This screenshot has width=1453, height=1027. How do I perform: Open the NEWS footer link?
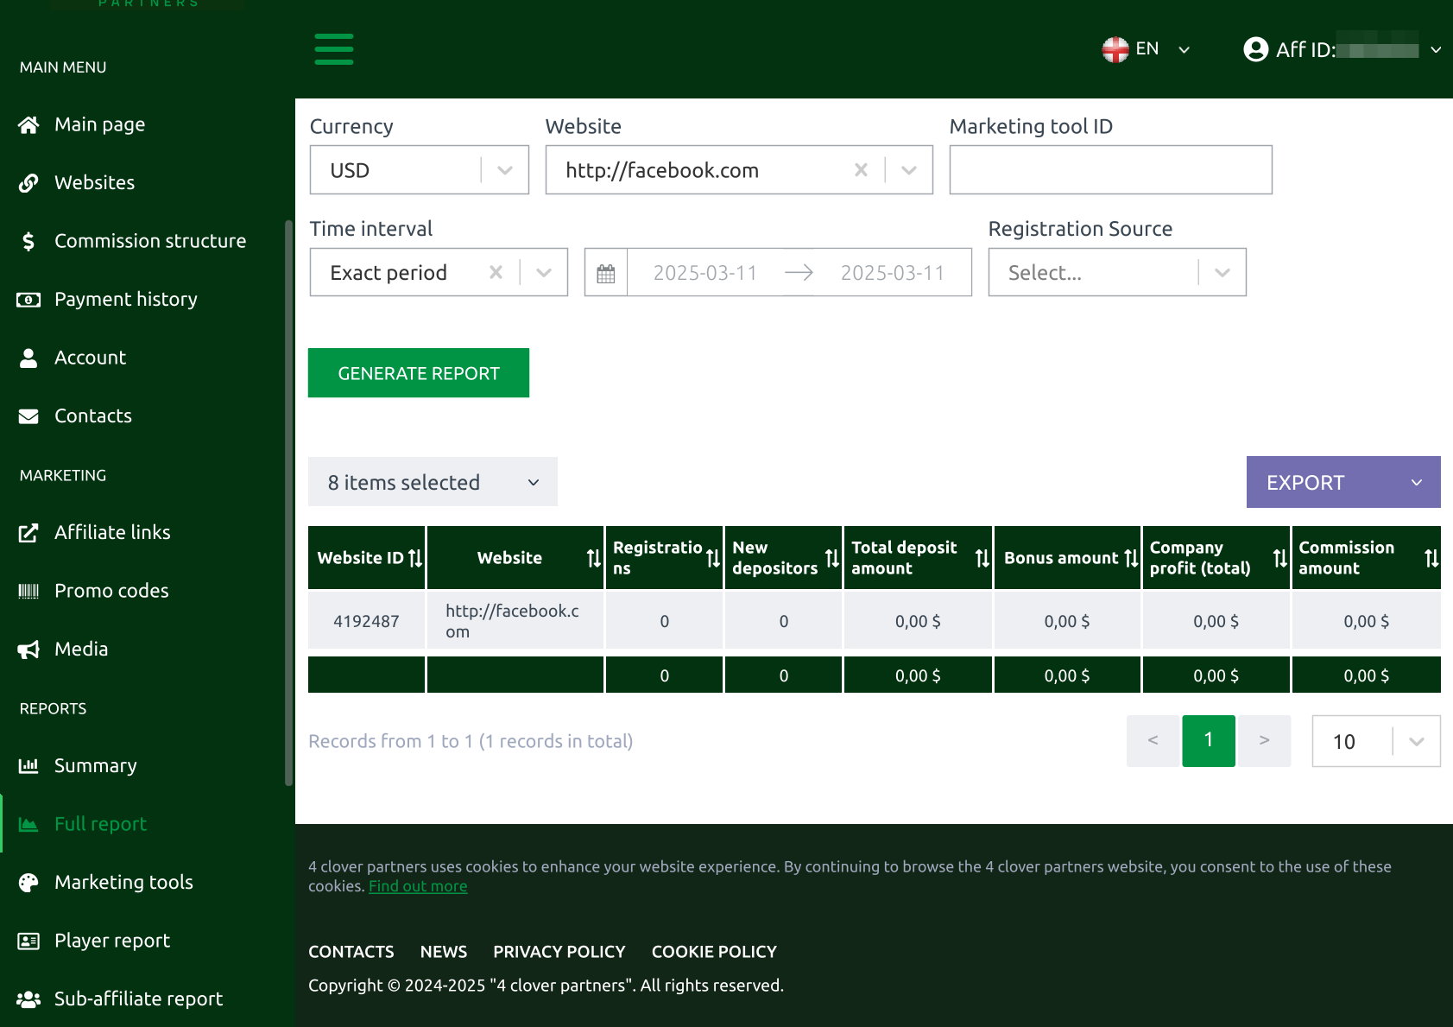pyautogui.click(x=444, y=952)
